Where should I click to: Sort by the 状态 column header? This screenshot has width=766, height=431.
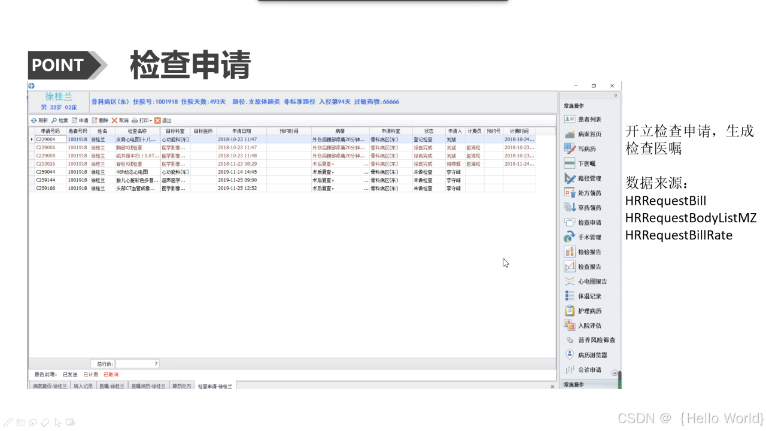[x=428, y=131]
